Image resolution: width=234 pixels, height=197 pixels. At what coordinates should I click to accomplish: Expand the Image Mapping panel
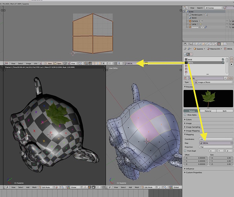[x=192, y=131]
